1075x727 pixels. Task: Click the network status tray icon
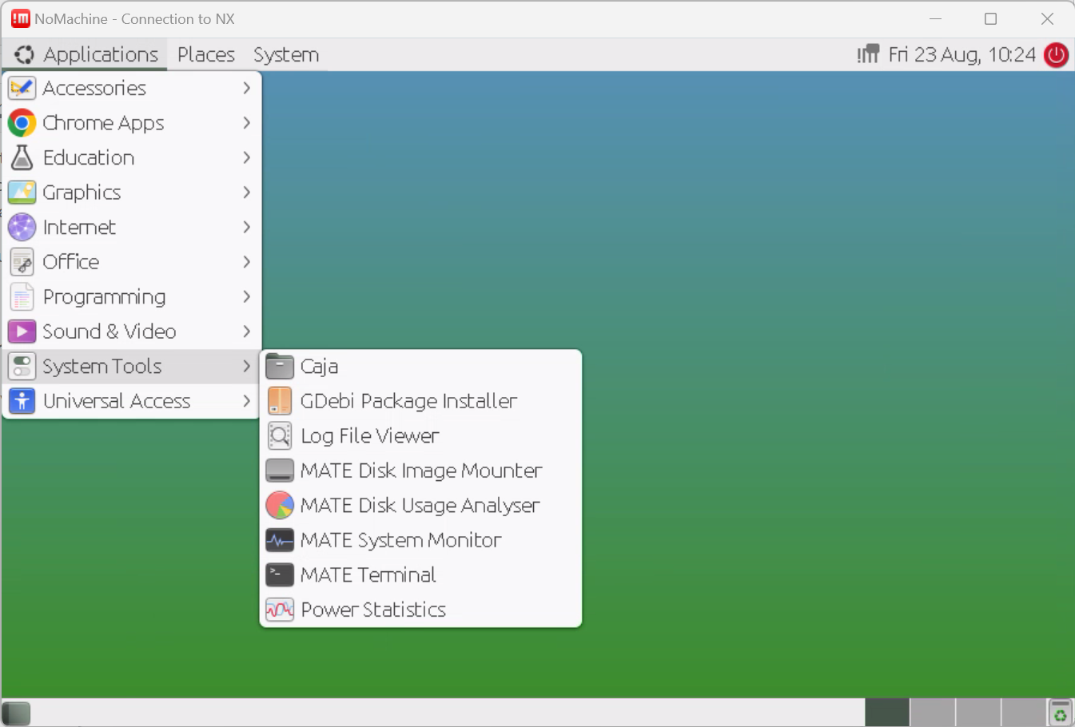coord(868,54)
